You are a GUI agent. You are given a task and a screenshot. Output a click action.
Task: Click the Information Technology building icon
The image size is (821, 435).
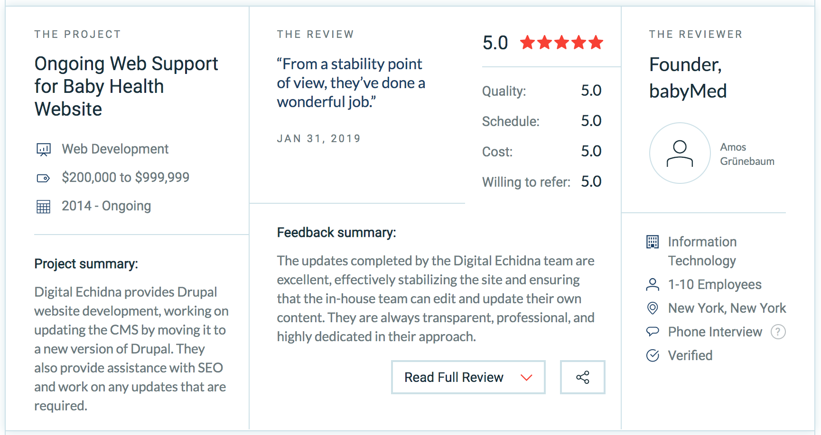653,242
